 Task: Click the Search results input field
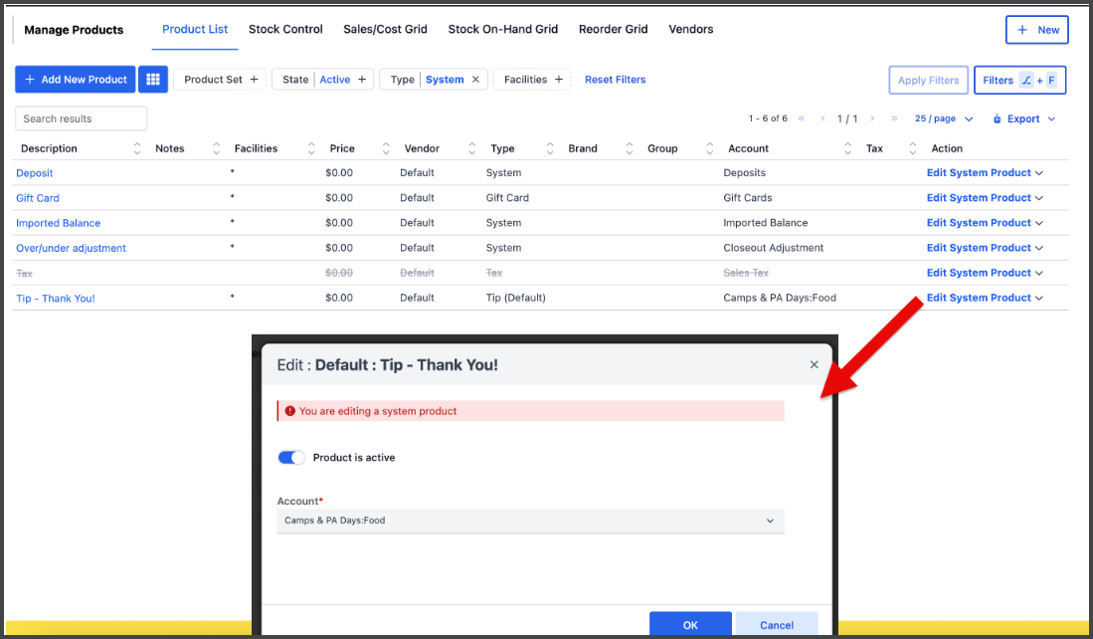click(x=81, y=118)
